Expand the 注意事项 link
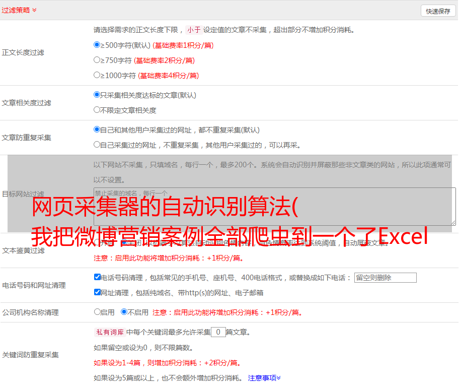This screenshot has width=459, height=387. (x=264, y=378)
